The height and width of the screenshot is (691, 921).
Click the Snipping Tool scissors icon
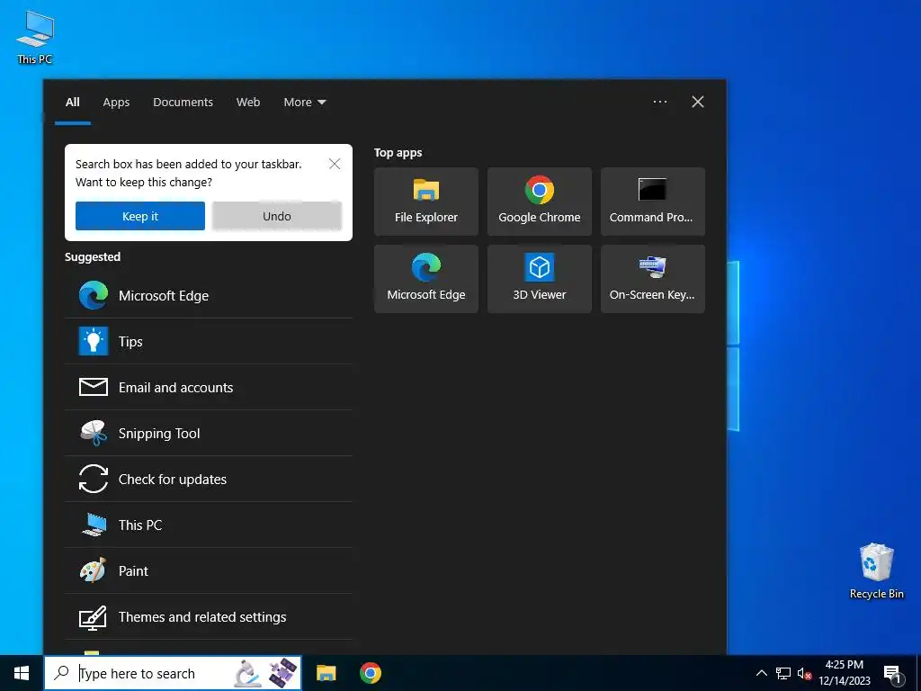pos(94,433)
